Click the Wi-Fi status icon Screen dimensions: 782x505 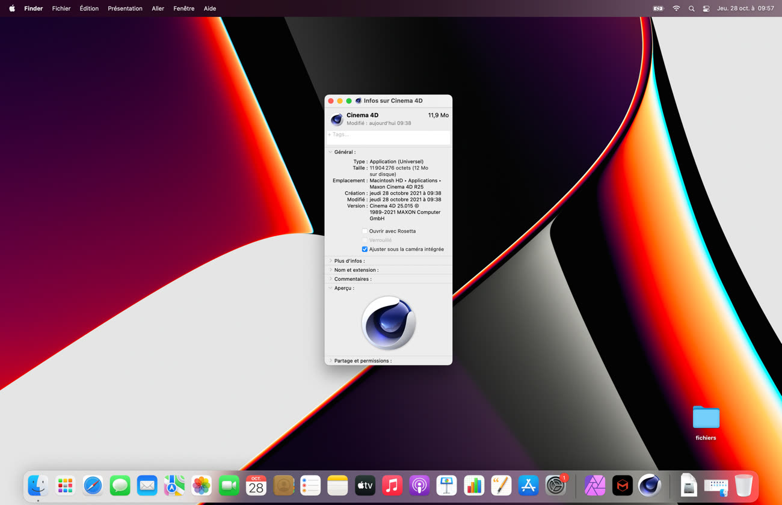coord(676,8)
